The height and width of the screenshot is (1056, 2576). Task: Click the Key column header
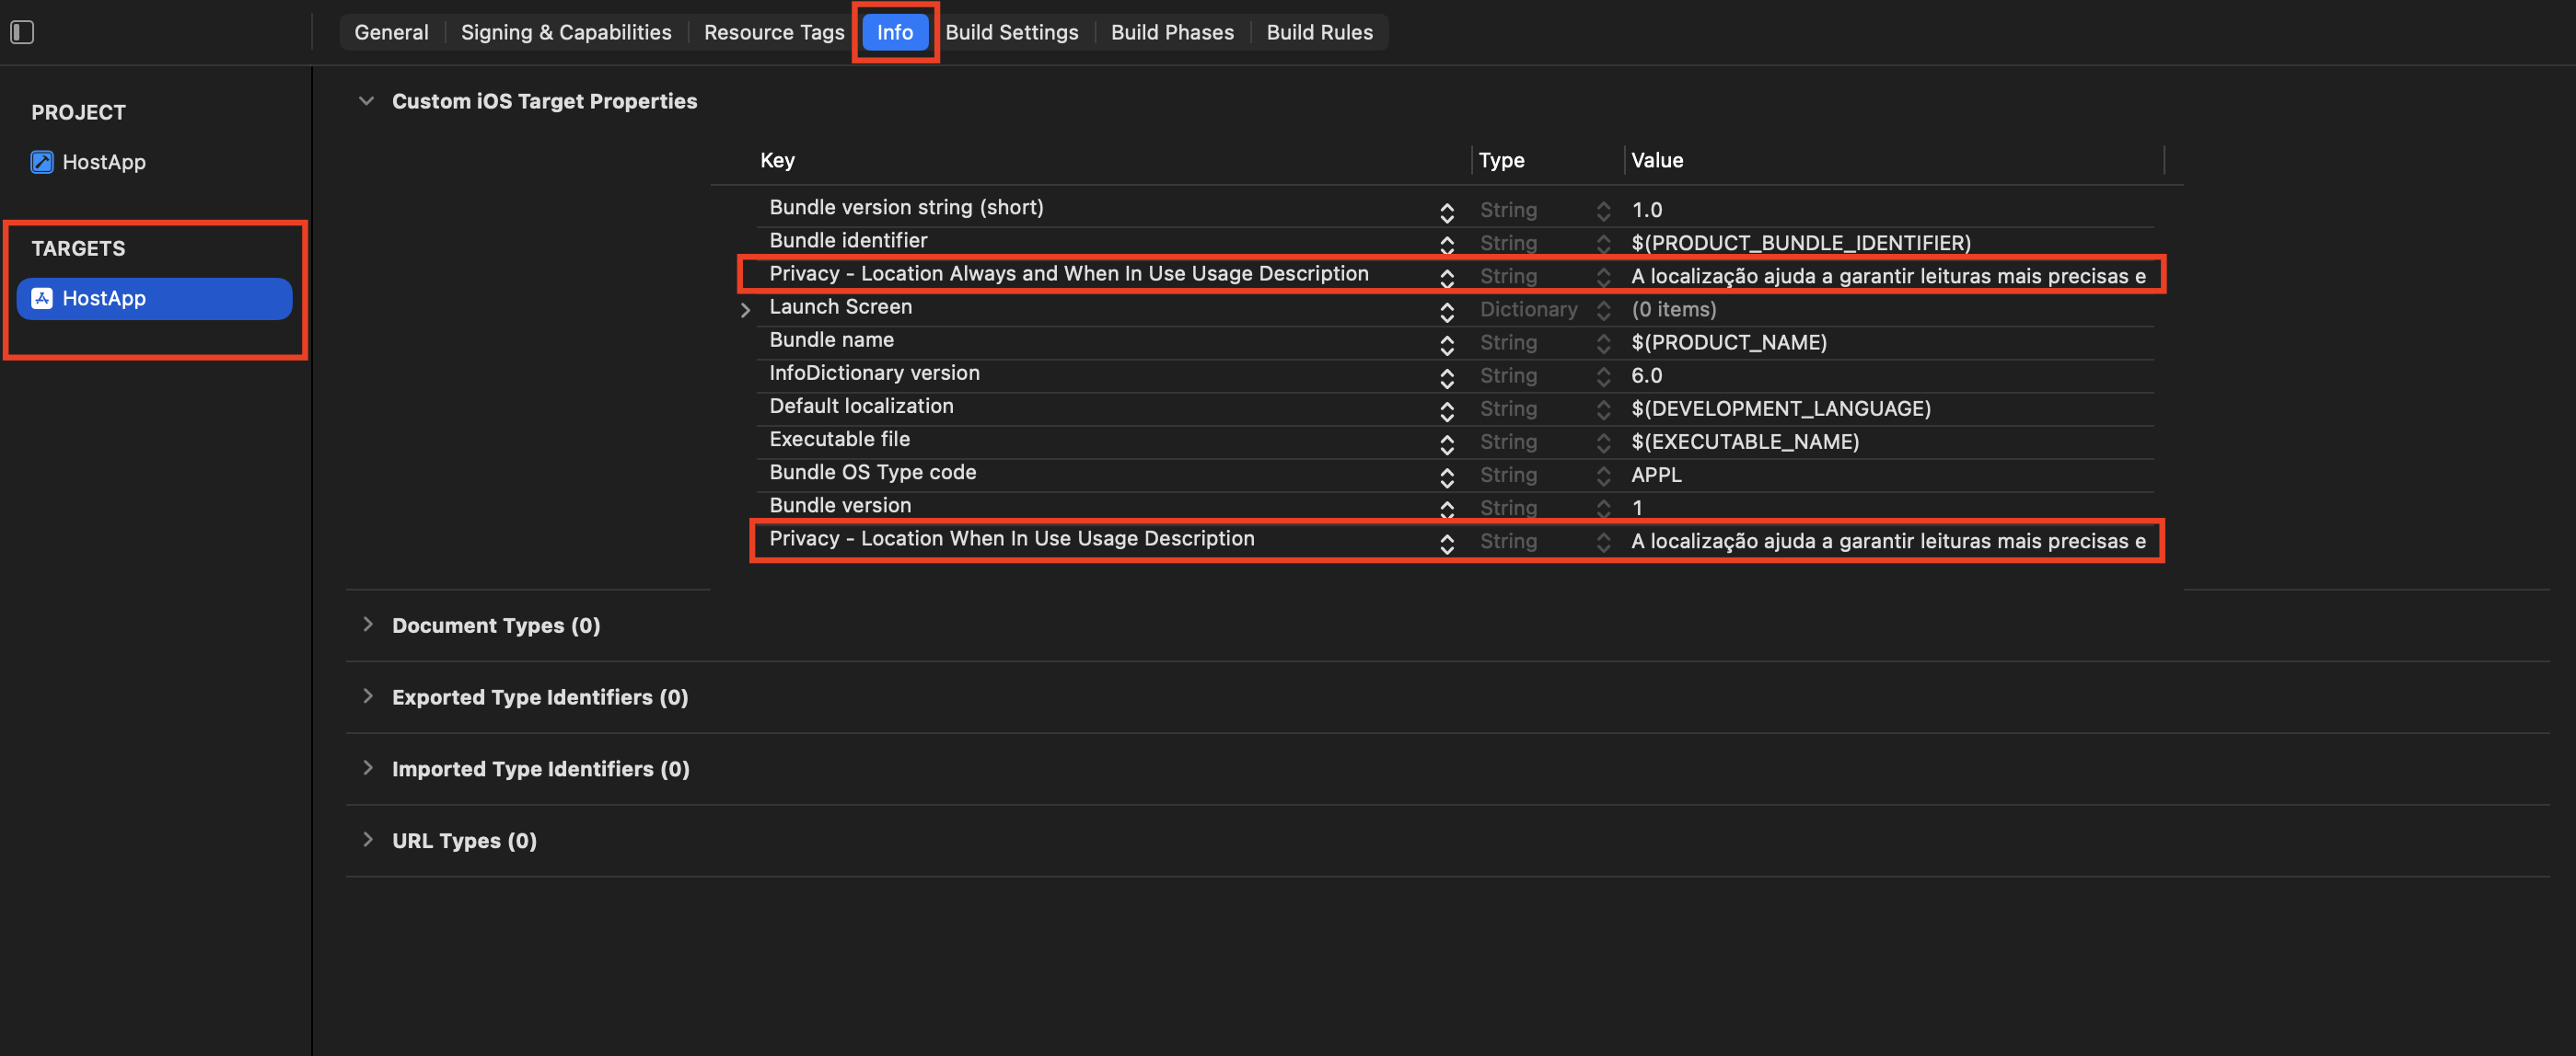point(777,160)
